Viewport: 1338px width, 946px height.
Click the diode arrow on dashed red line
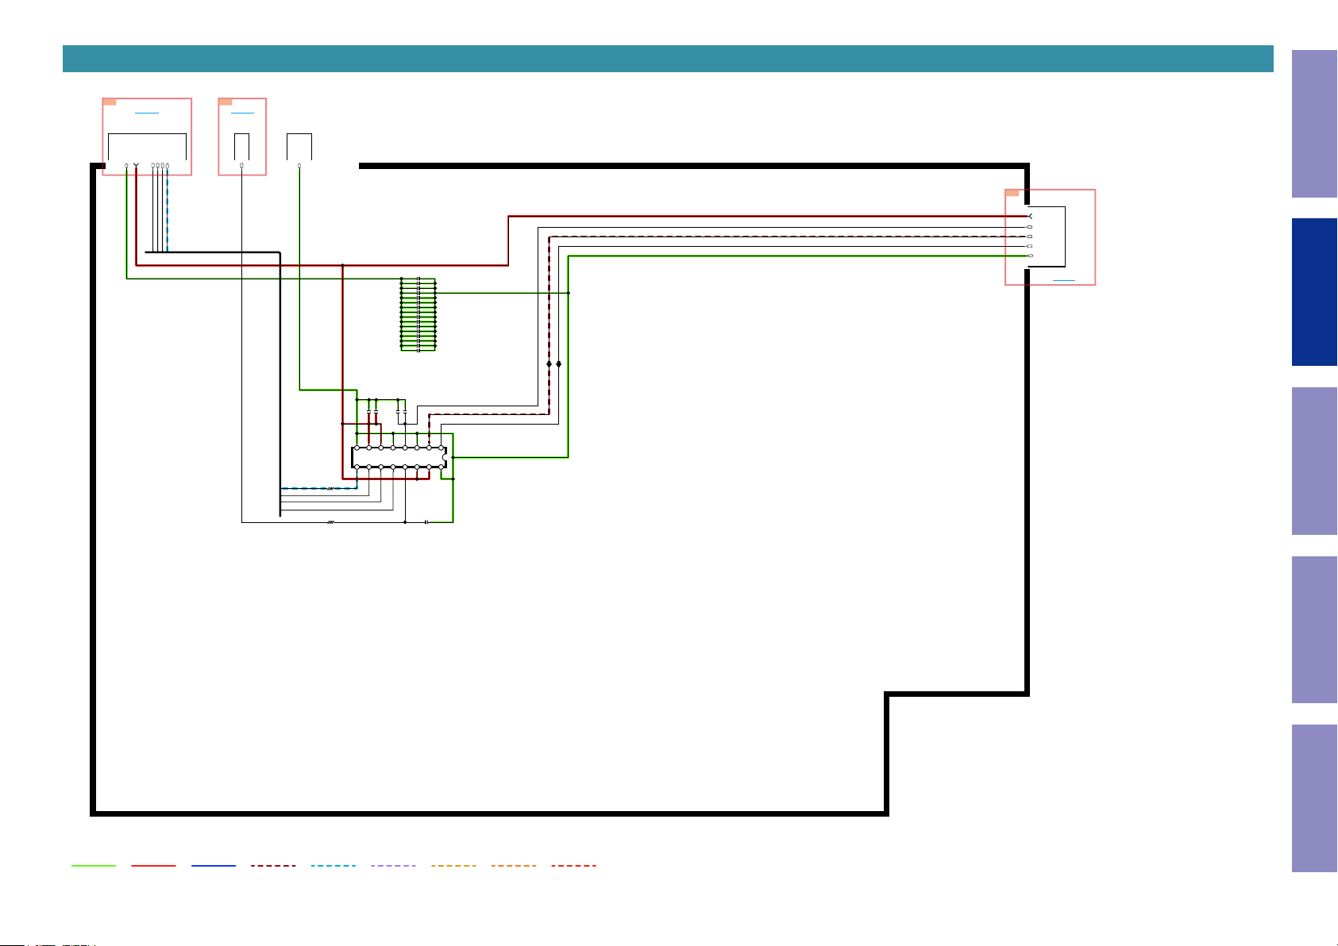tap(549, 364)
